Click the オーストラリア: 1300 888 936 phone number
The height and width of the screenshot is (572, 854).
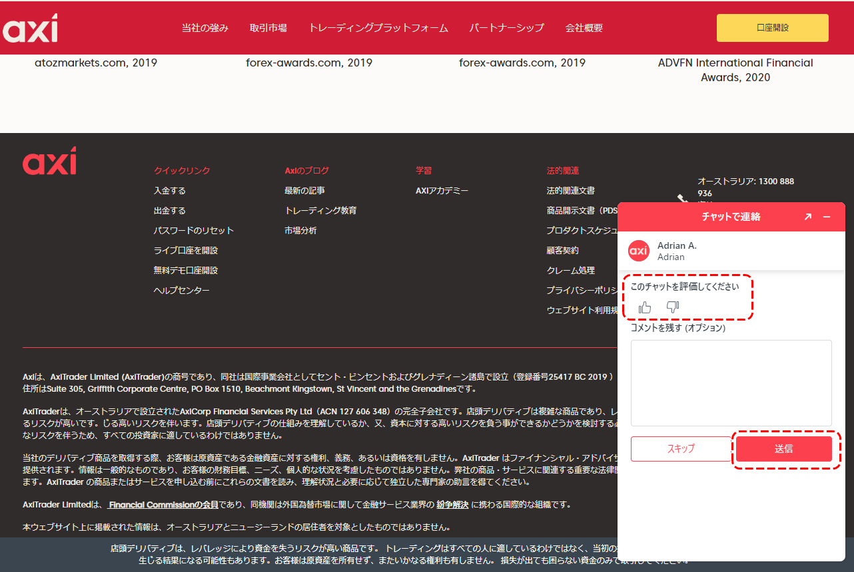click(745, 187)
